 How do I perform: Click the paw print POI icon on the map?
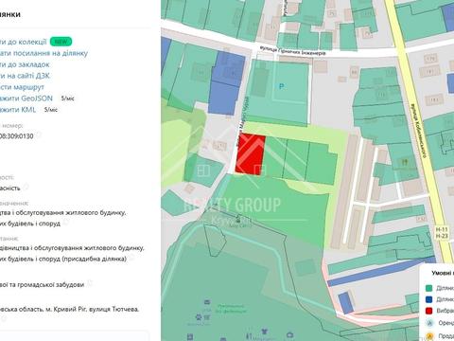[x=199, y=316]
